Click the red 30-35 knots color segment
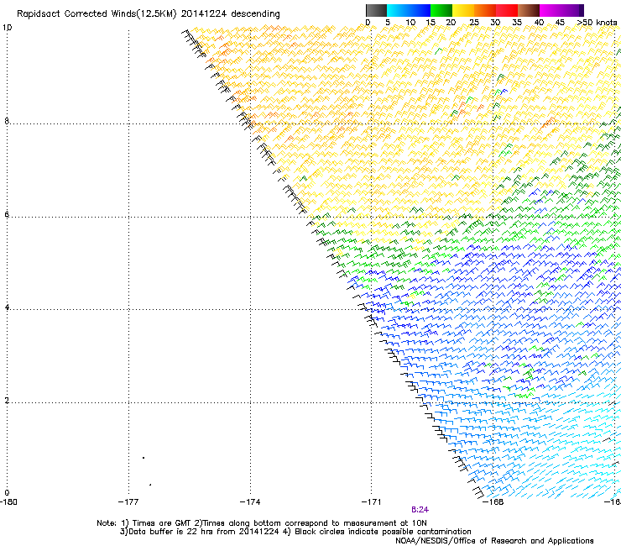The height and width of the screenshot is (546, 621). point(507,10)
